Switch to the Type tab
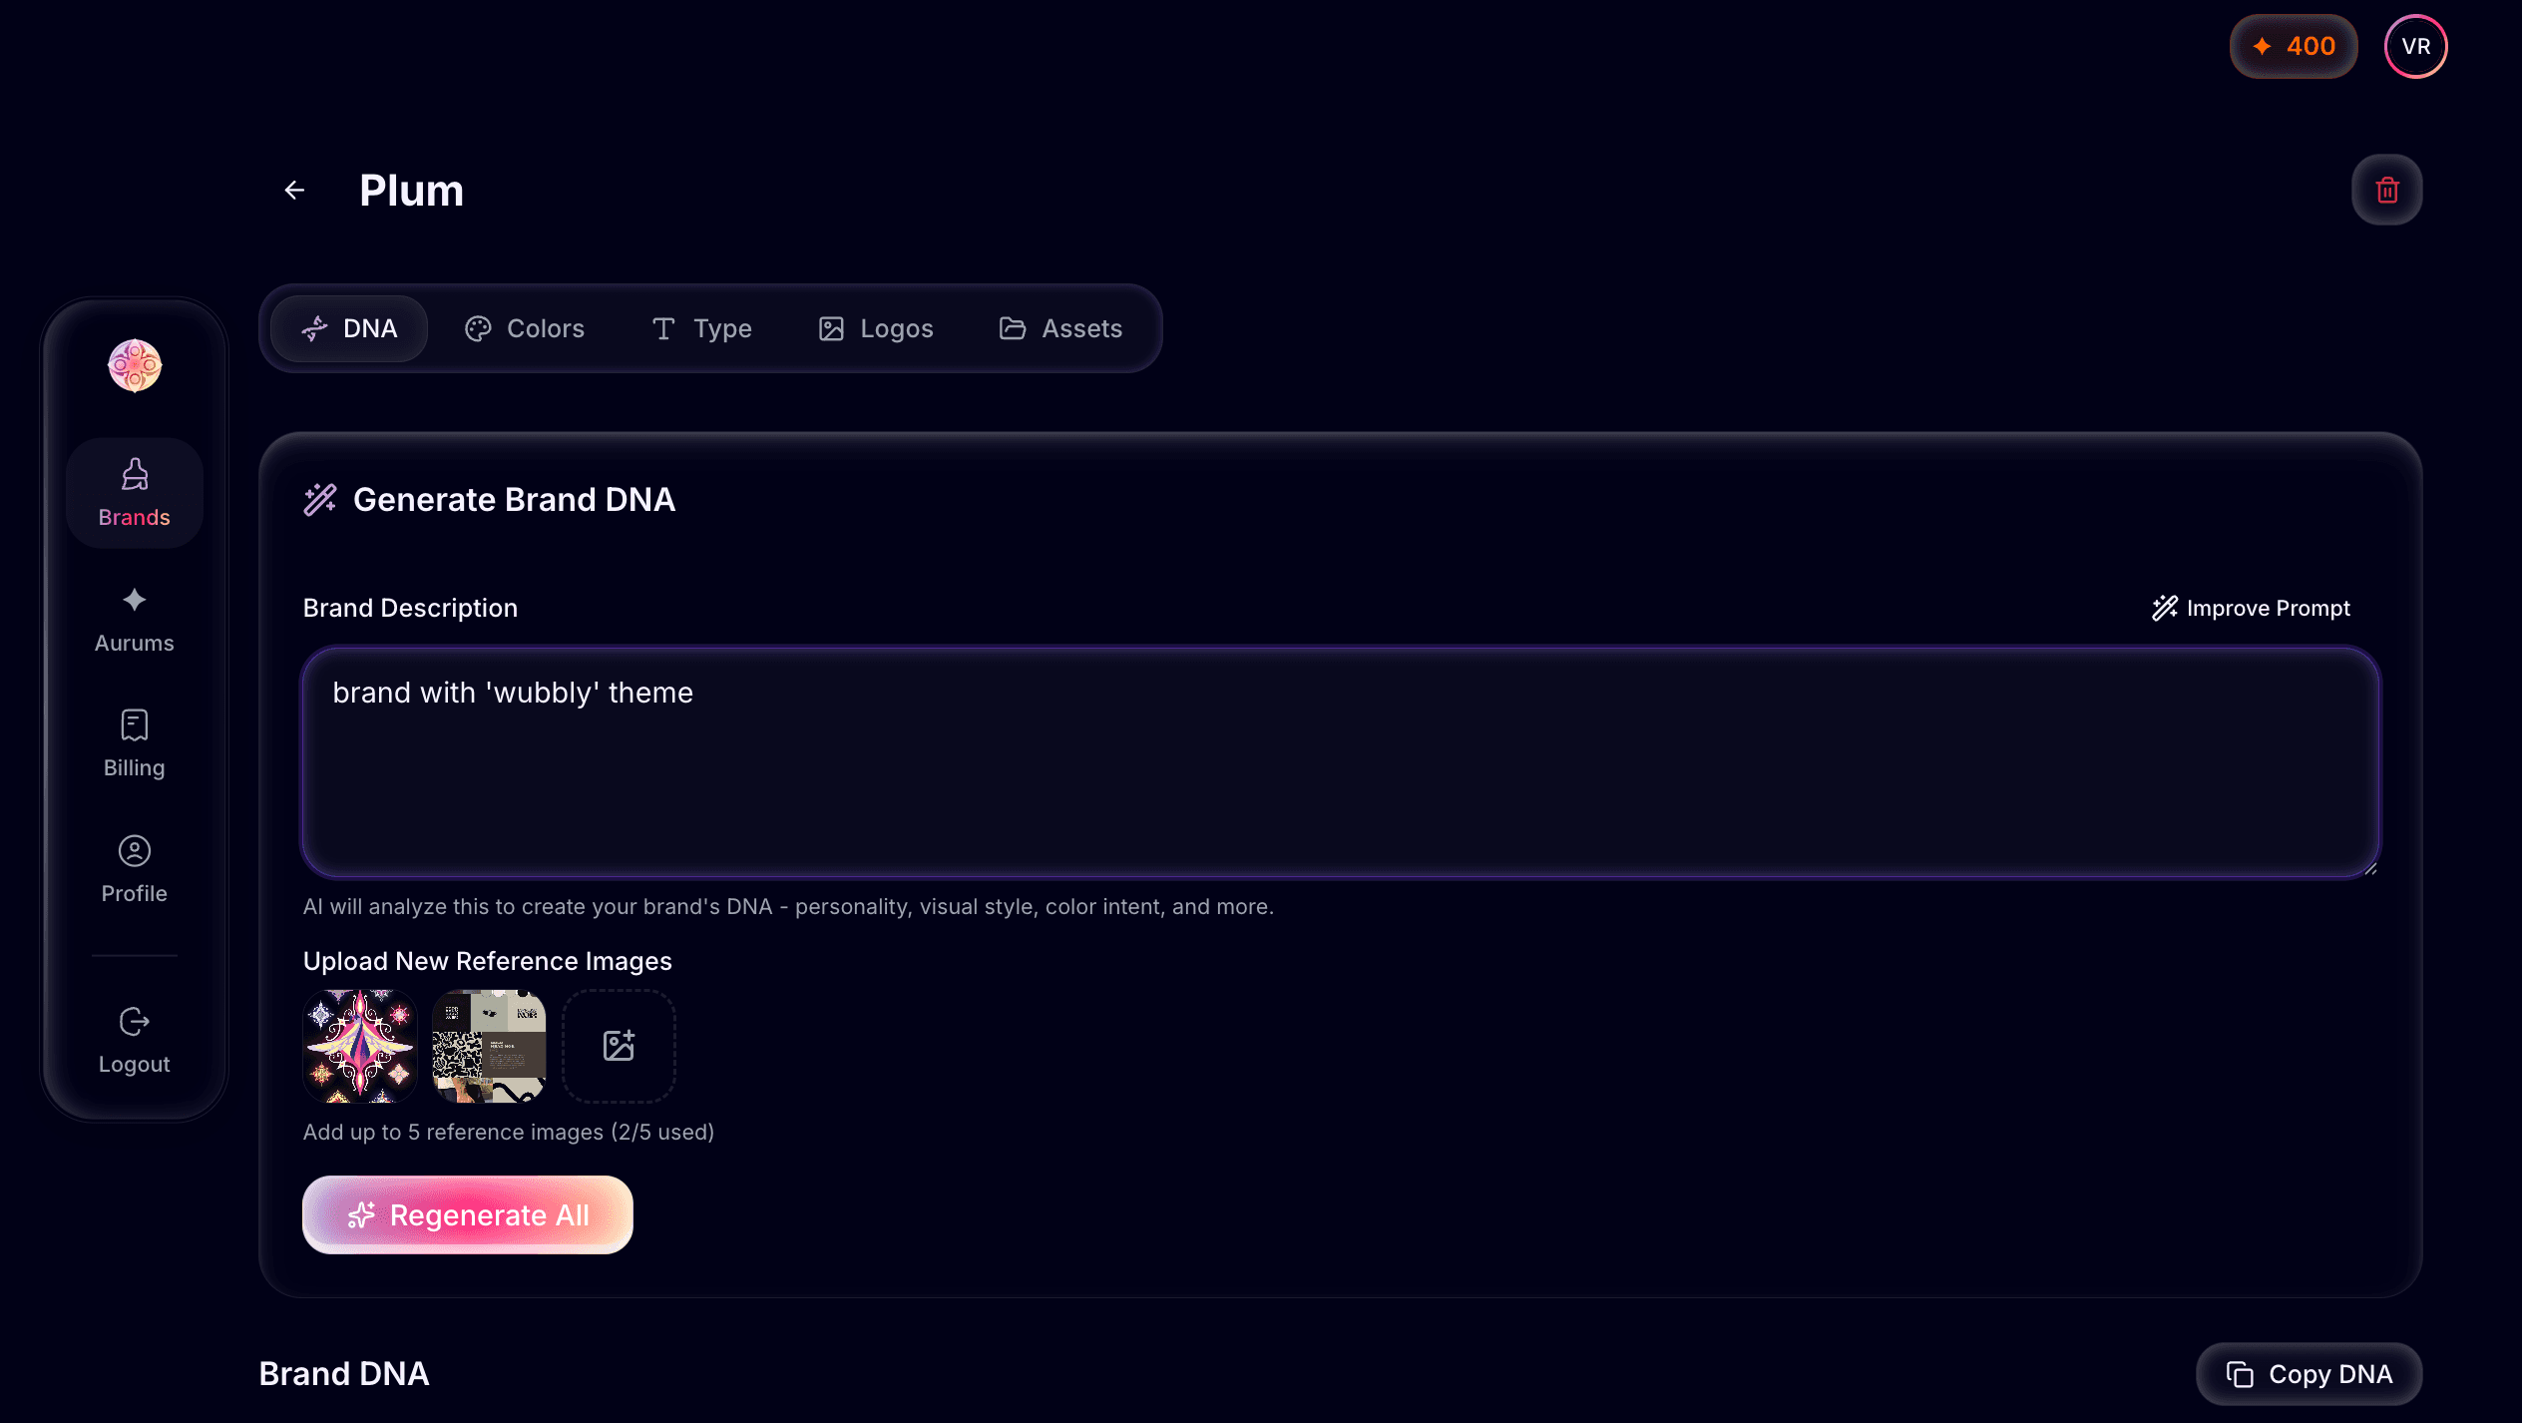 pos(701,328)
